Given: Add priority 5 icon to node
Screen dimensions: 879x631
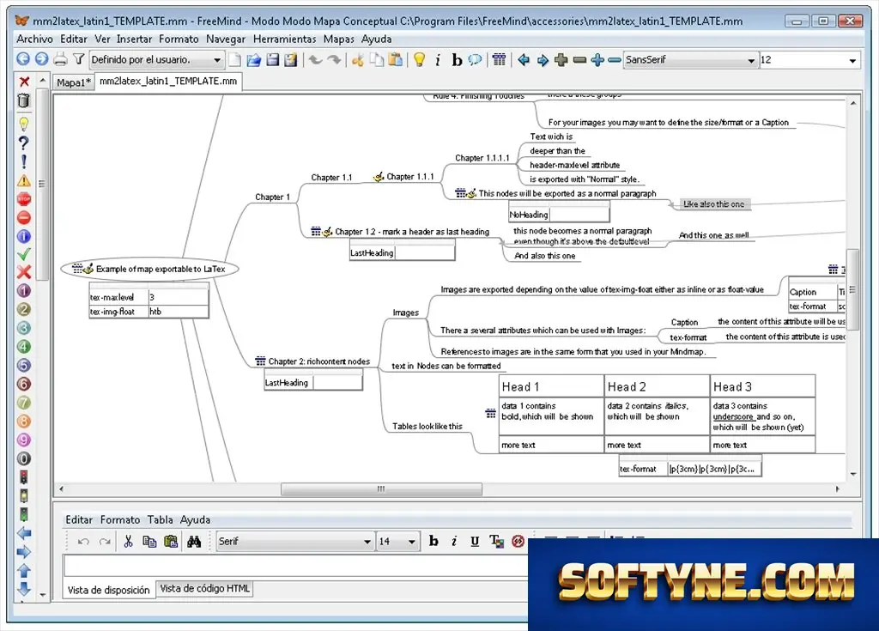Looking at the screenshot, I should tap(23, 365).
